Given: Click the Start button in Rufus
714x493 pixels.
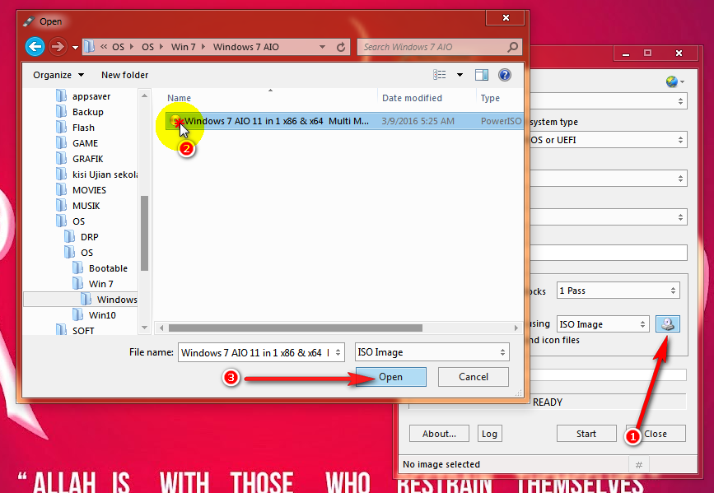Looking at the screenshot, I should [x=586, y=434].
